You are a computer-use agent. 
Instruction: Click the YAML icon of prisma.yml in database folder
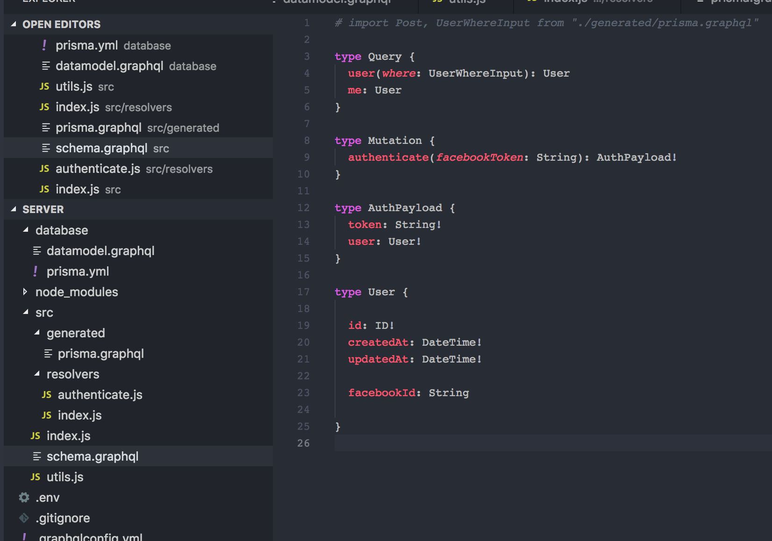pyautogui.click(x=36, y=271)
